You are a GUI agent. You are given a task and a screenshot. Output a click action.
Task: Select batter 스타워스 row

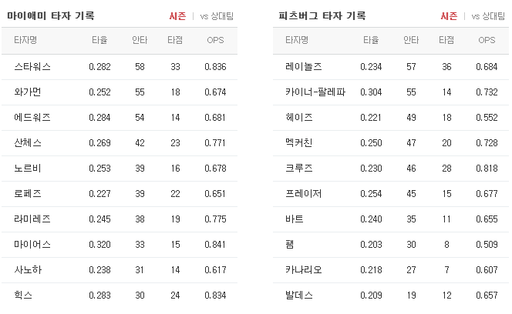coord(120,67)
